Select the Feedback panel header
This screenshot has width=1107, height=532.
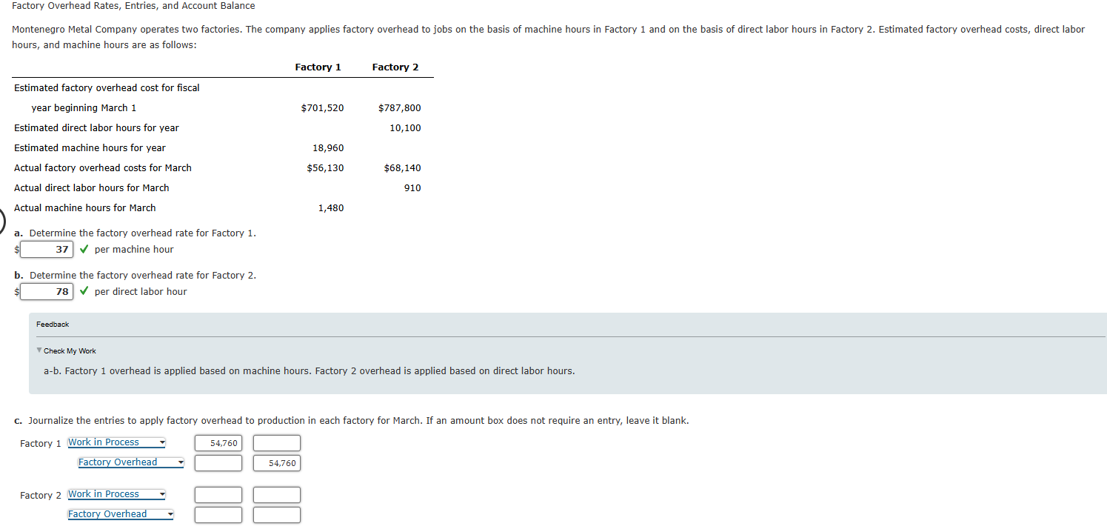tap(52, 324)
